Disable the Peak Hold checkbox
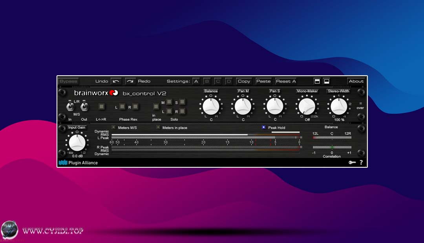Image resolution: width=424 pixels, height=243 pixels. 264,127
